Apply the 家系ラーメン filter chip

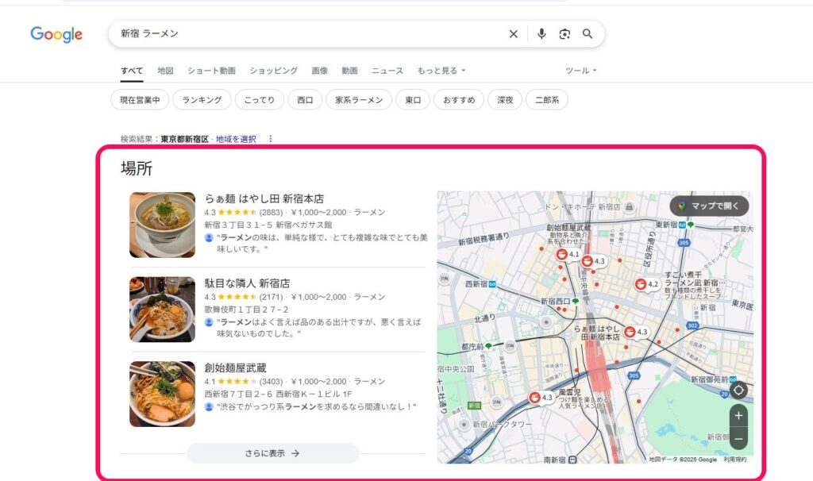[x=359, y=100]
